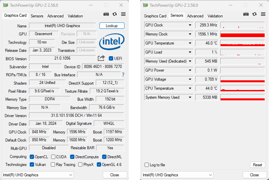Click the Lookup button
Viewport: 269px width, 180px height.
click(x=112, y=26)
